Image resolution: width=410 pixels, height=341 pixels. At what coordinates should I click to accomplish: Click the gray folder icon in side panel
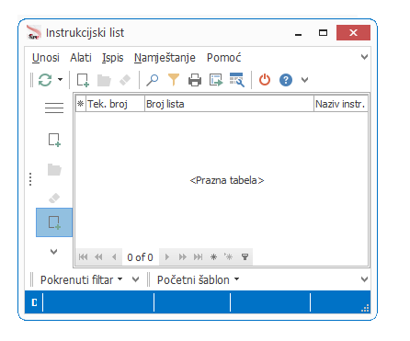coord(54,169)
